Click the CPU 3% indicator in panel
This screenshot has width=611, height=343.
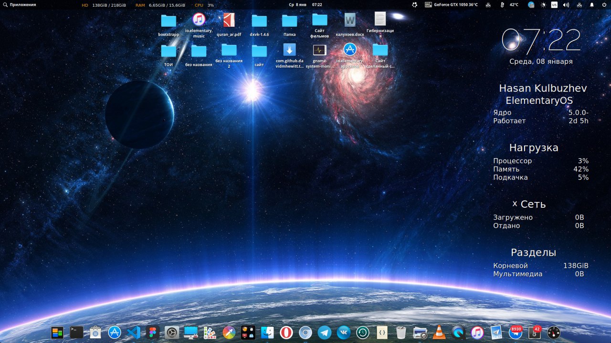click(204, 4)
